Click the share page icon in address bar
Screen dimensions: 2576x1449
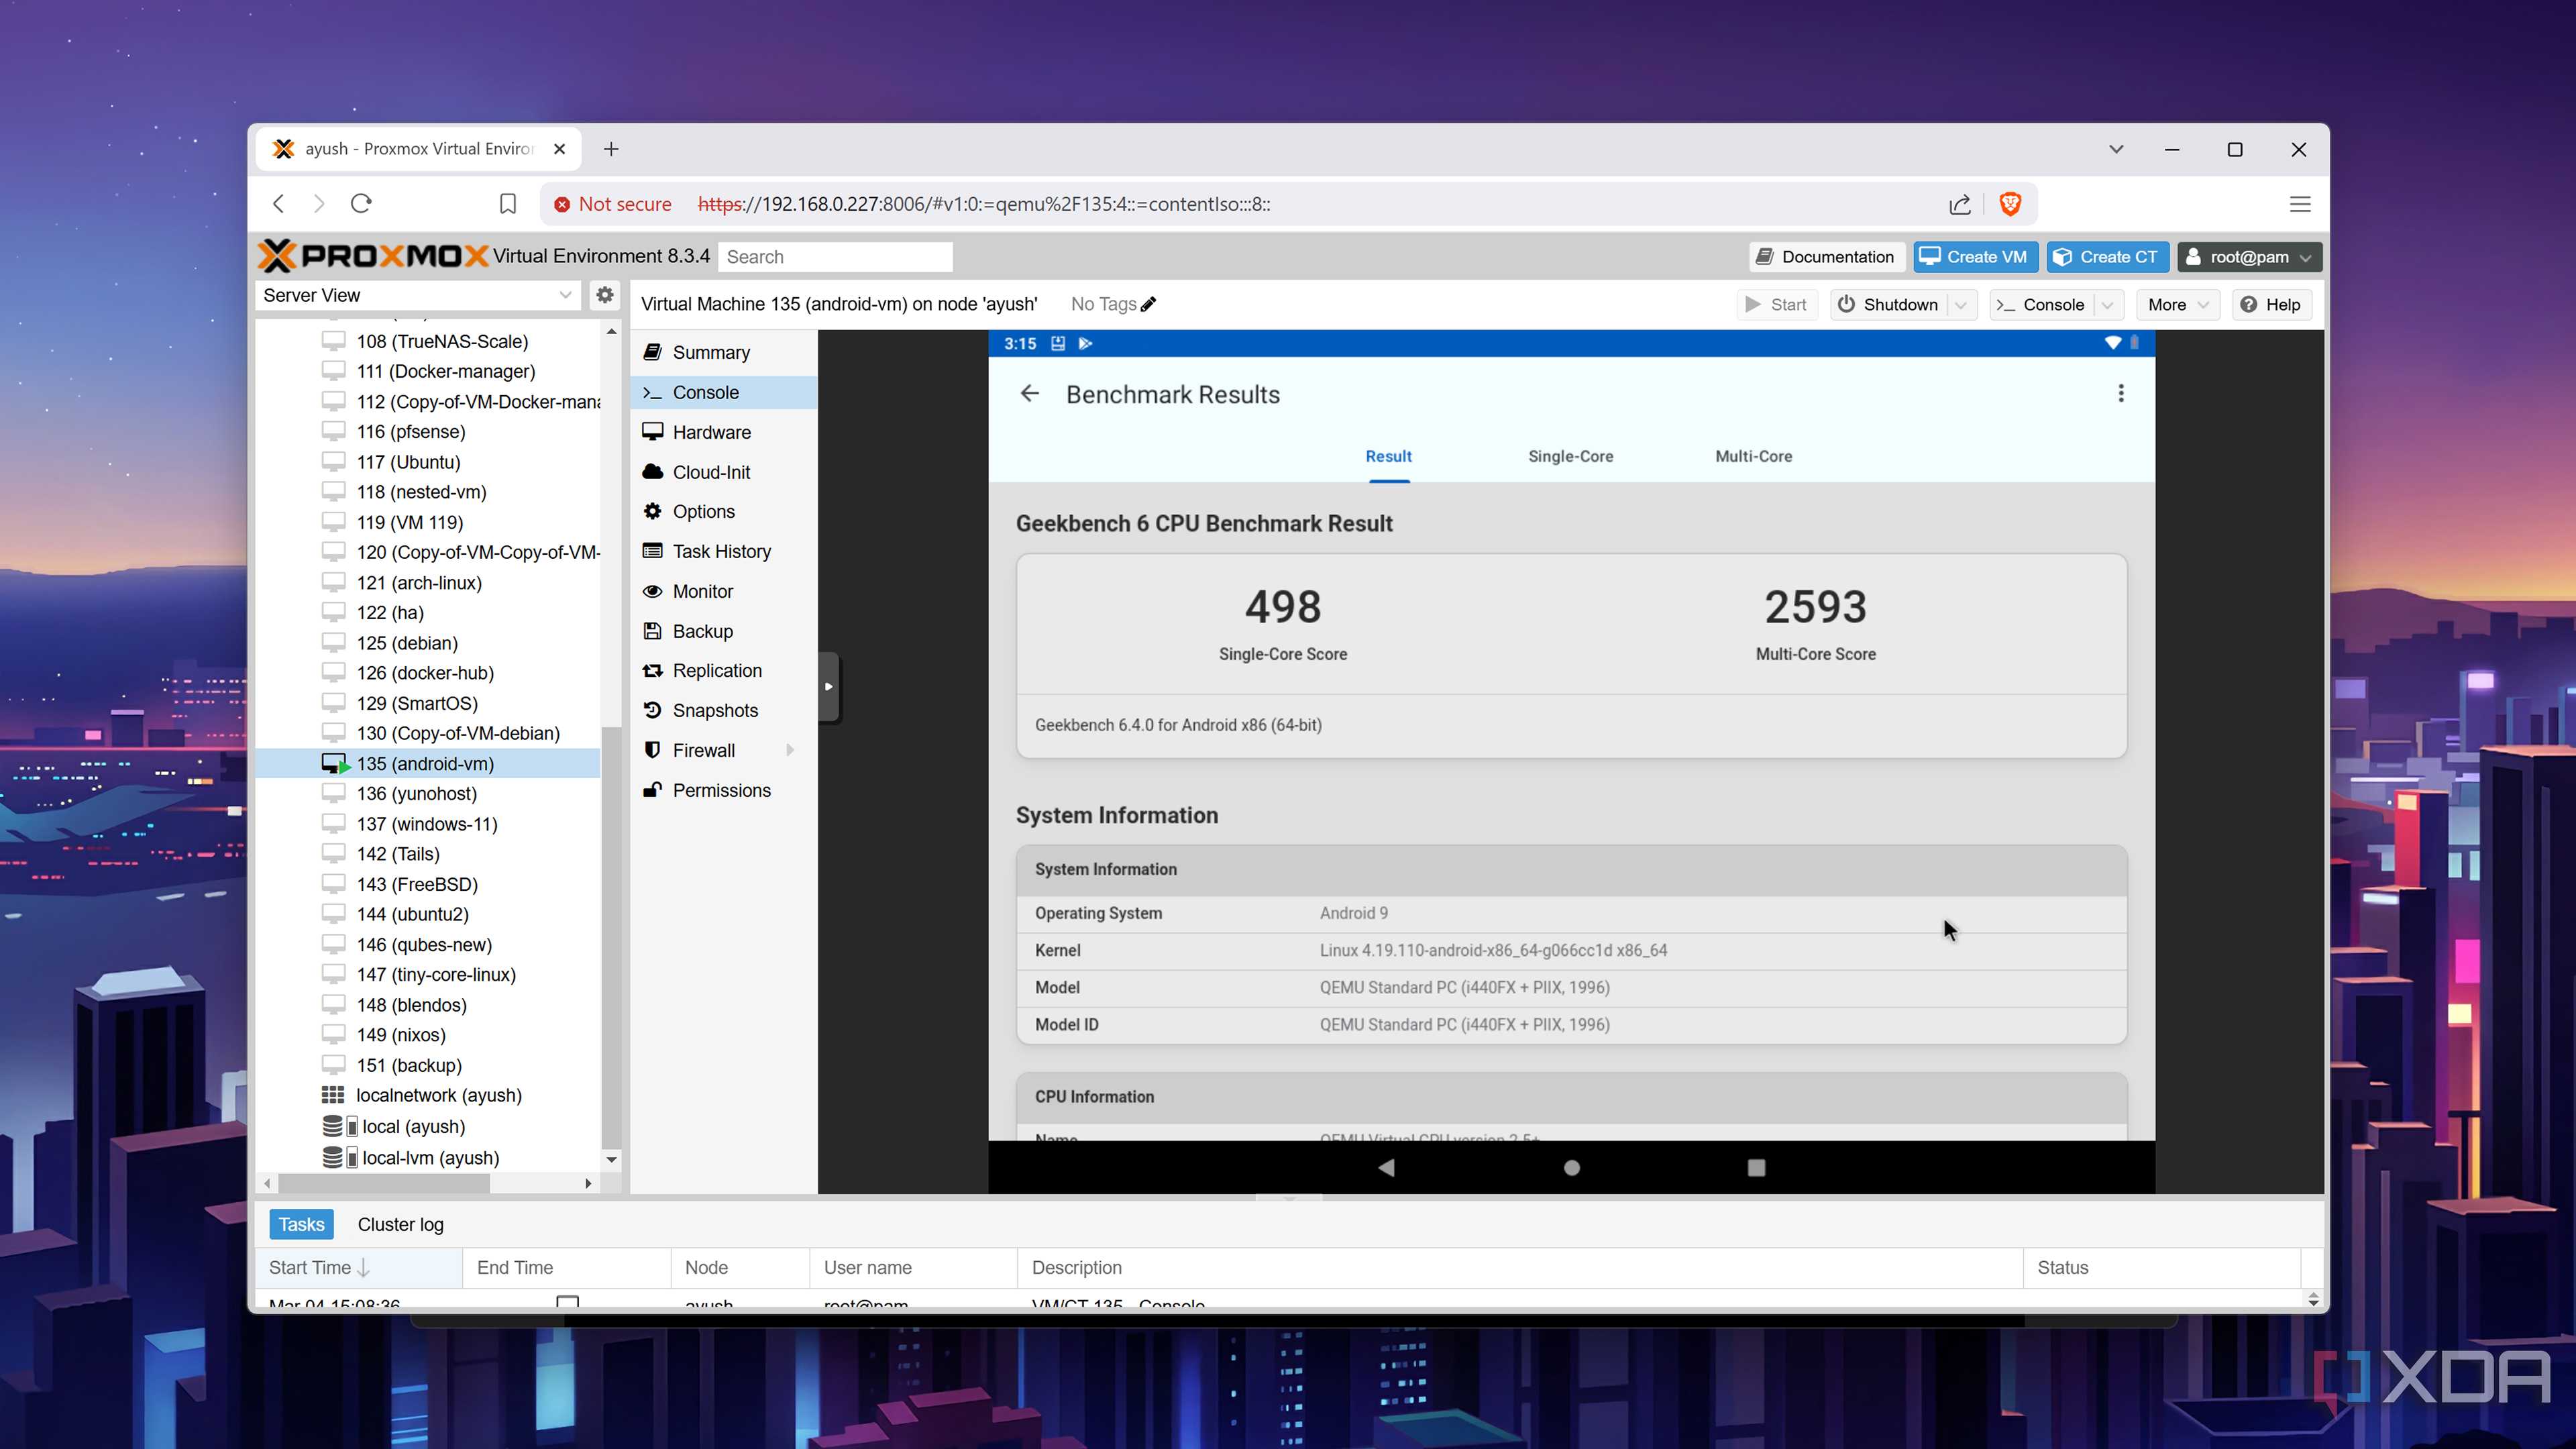click(x=1959, y=204)
